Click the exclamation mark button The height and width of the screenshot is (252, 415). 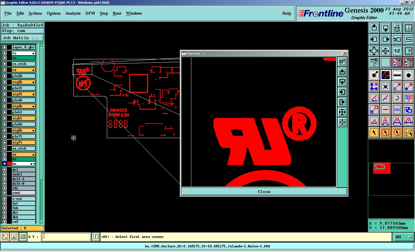[96, 237]
